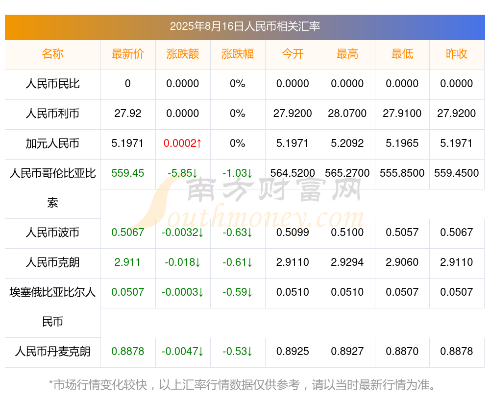This screenshot has height=400, width=490.
Task: Click the change value -0.0047↓
Action: (182, 352)
